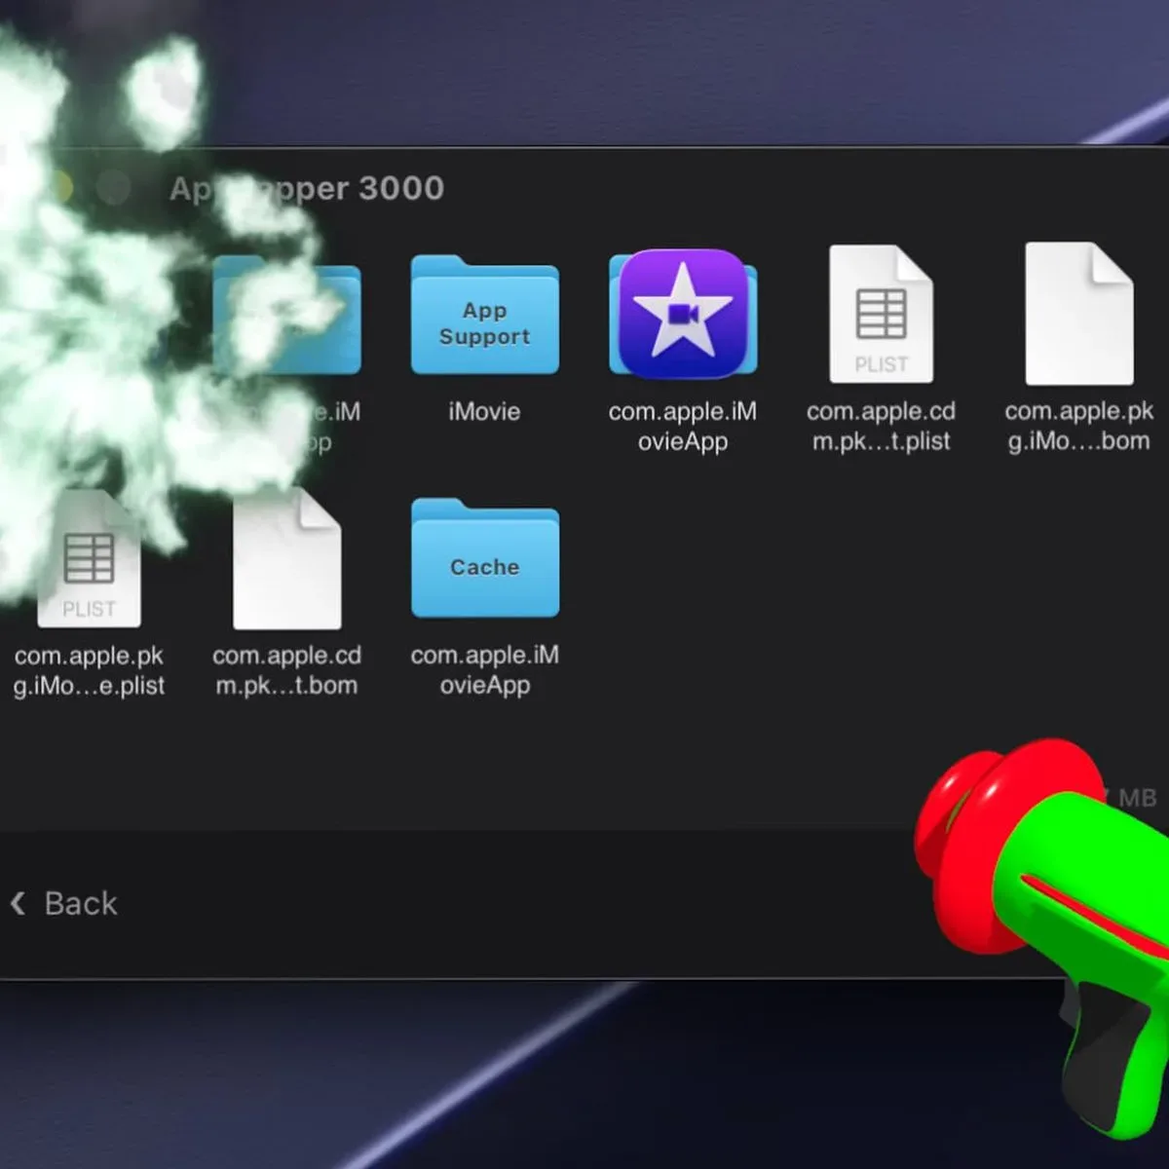
Task: Click the com.apple.cdm.pk…t.bom filename label
Action: [286, 670]
